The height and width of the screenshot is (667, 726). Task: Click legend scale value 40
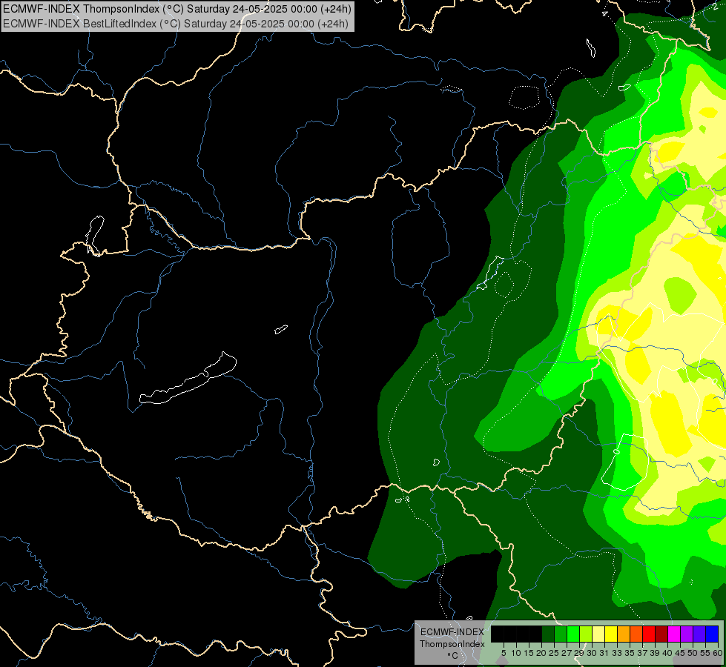(667, 653)
